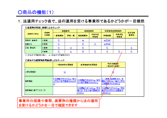The height and width of the screenshot is (118, 167).
Task: Click the 焼却施設(廃プラスチック) row label
Action: pos(36,90)
